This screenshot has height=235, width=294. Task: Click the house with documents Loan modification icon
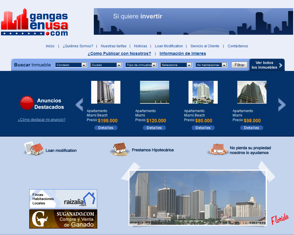click(34, 149)
